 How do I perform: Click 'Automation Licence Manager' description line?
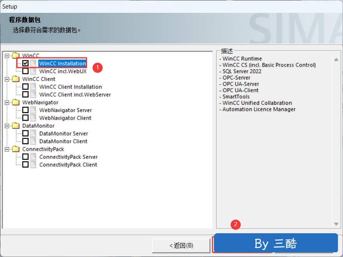257,109
